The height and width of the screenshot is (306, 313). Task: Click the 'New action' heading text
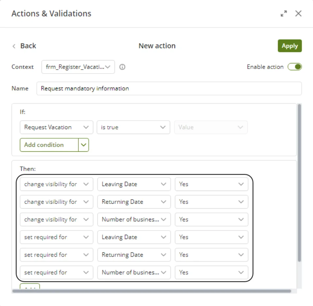click(157, 46)
